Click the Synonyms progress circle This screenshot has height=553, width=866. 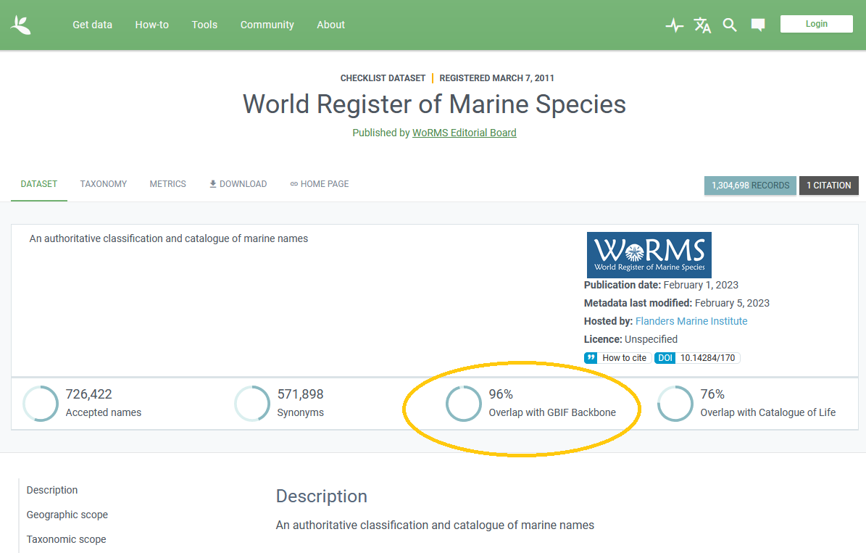pos(252,403)
